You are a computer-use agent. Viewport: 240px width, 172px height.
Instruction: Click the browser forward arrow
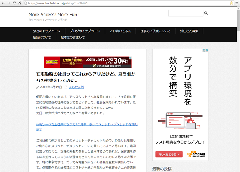pyautogui.click(x=9, y=3)
